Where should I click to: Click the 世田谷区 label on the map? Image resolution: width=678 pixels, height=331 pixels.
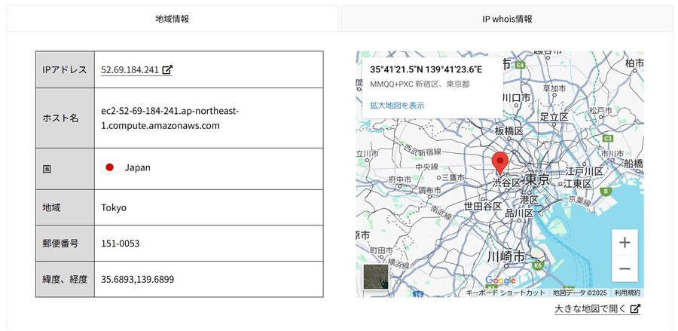tap(483, 207)
